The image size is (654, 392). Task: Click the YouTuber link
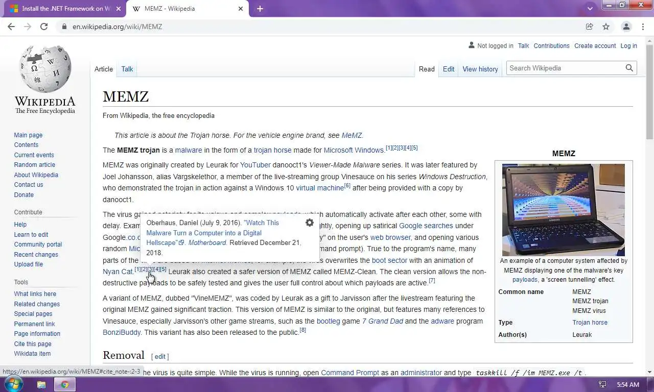click(255, 165)
